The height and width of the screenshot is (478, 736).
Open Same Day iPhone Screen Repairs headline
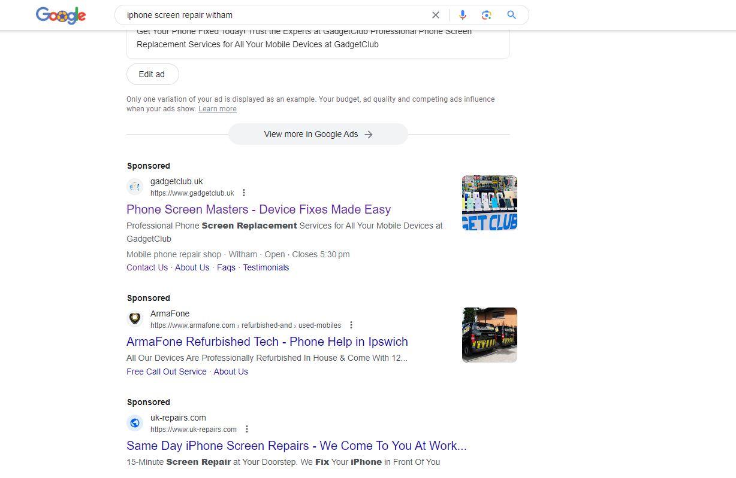(297, 446)
